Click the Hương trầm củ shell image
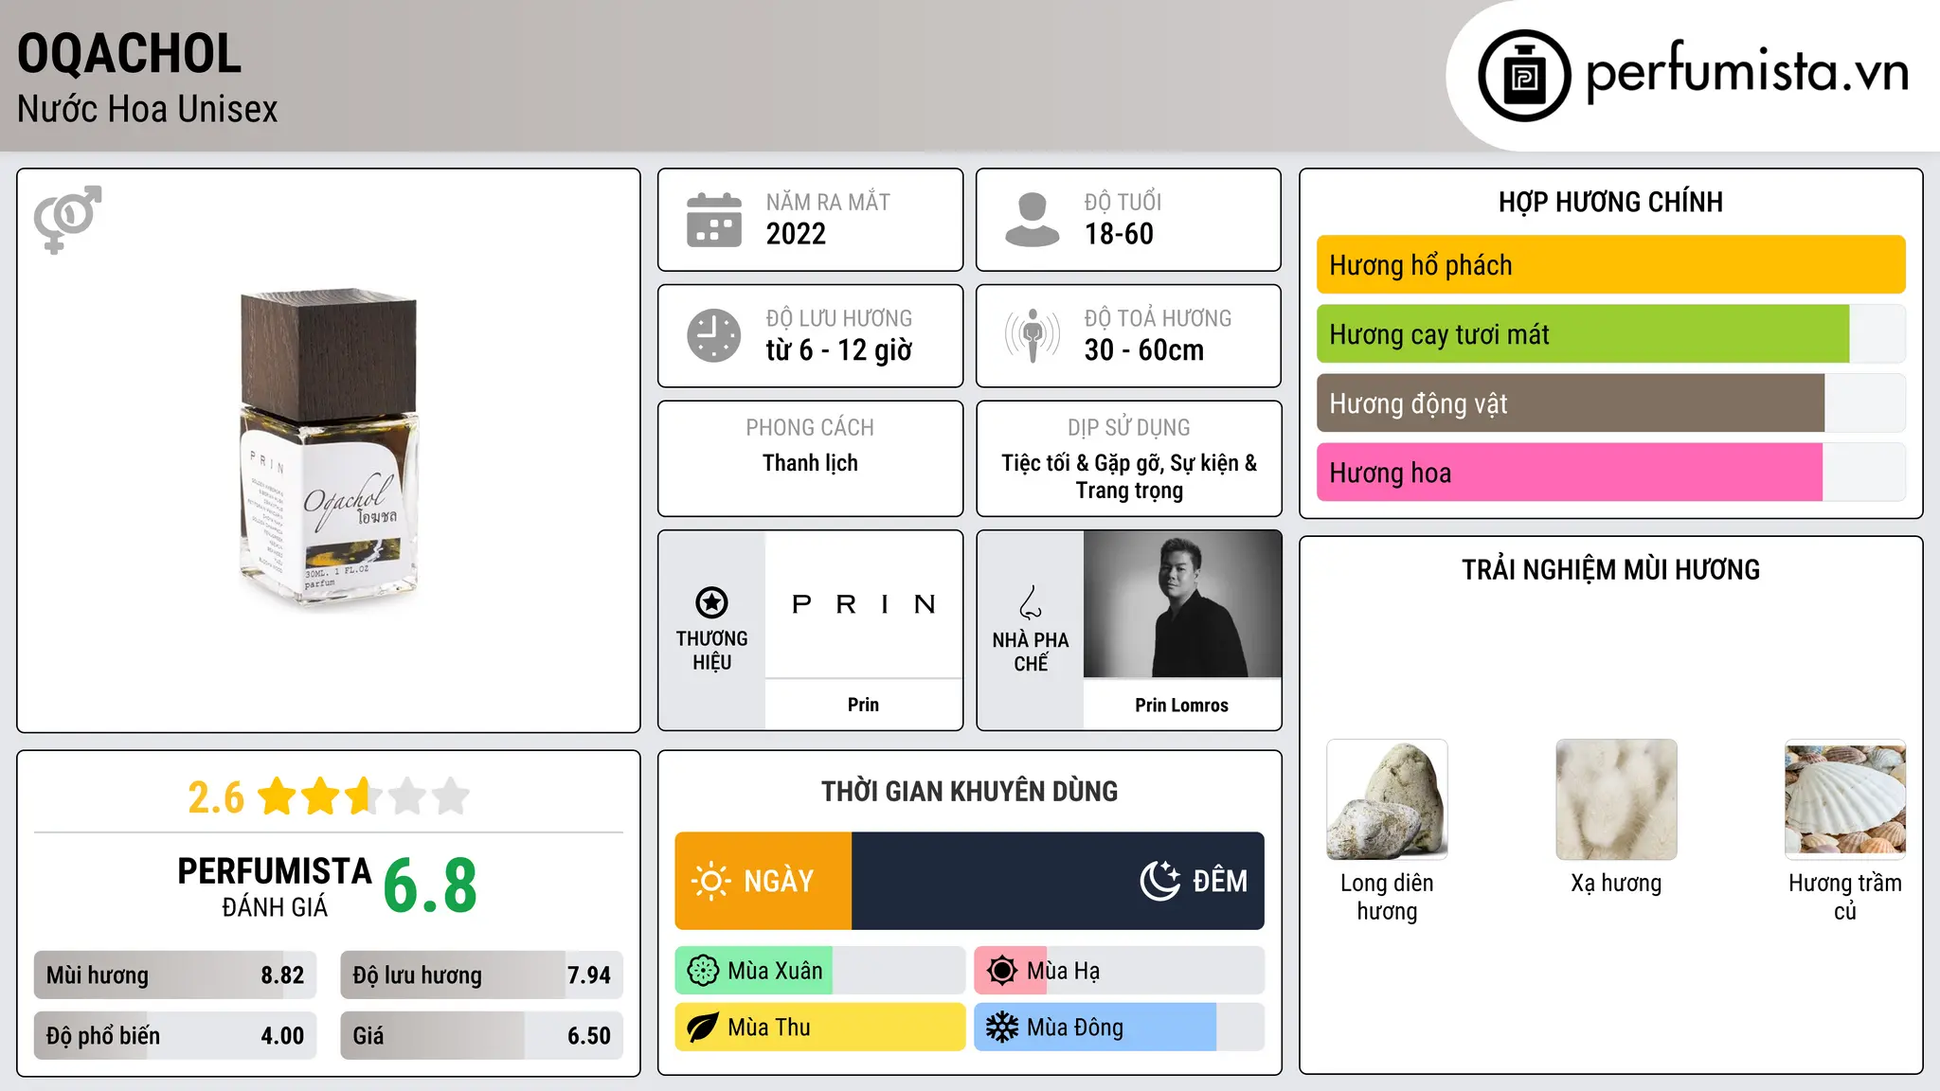 tap(1845, 799)
